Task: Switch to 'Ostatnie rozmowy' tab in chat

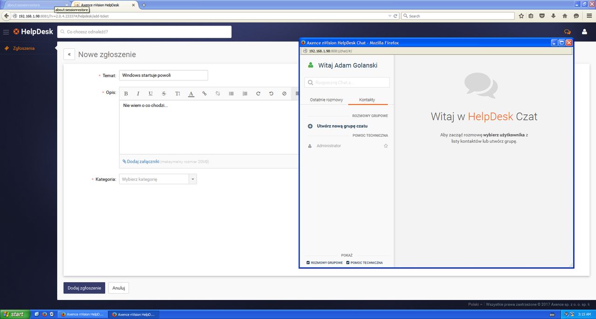Action: (x=326, y=100)
